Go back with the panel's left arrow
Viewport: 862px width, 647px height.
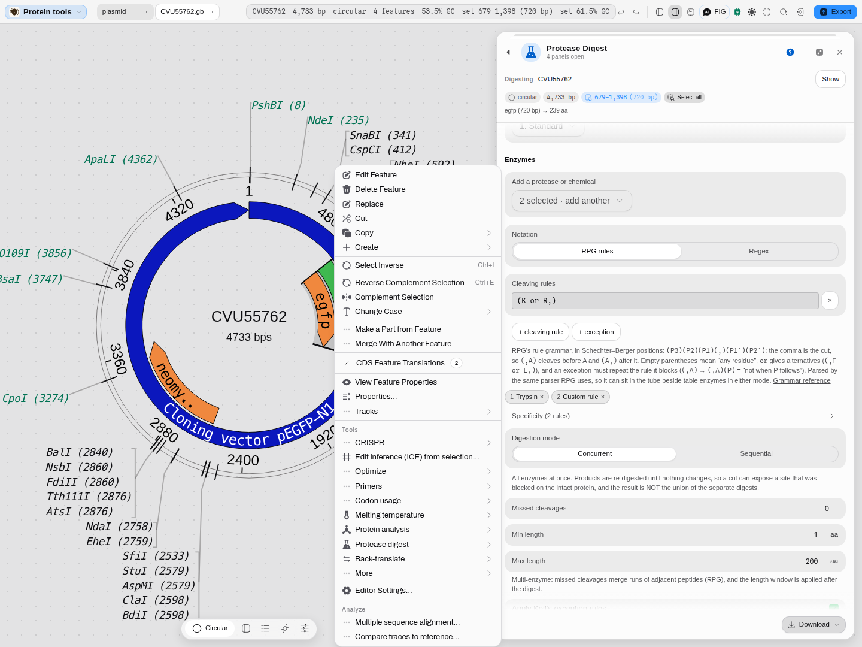pos(508,52)
